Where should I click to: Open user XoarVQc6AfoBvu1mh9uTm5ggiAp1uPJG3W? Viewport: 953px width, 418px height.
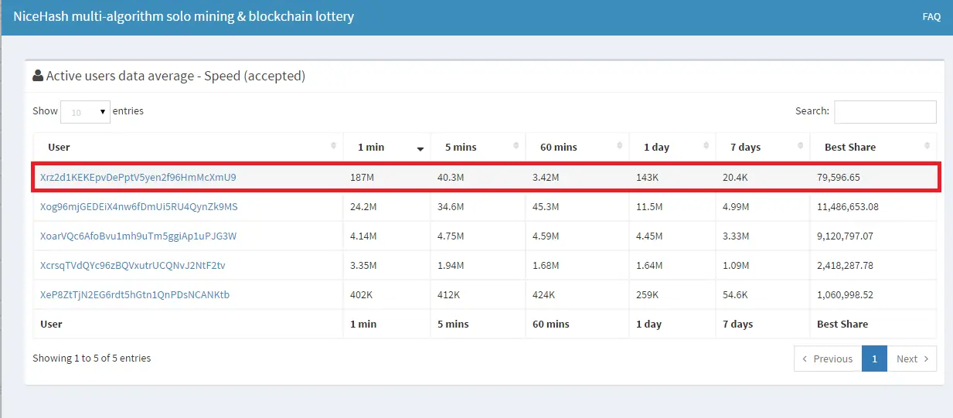138,236
